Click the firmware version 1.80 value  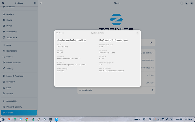click(x=101, y=47)
